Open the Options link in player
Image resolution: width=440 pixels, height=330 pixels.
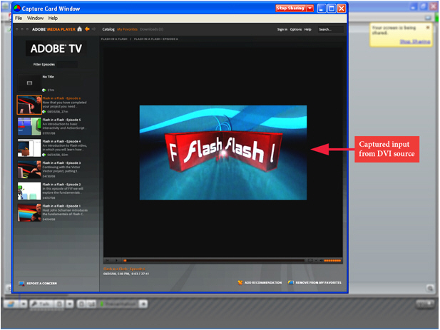pyautogui.click(x=296, y=29)
